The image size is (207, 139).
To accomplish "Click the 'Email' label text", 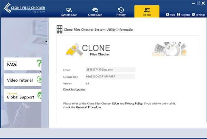I will [67, 70].
